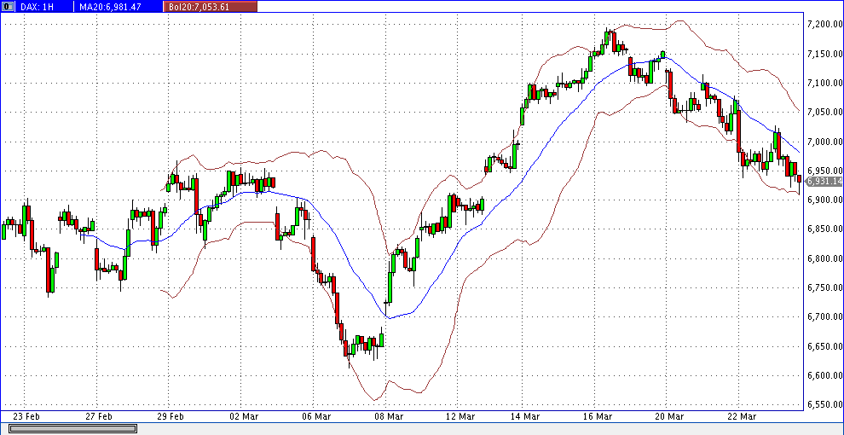The height and width of the screenshot is (435, 844).
Task: Click the 14 Mar date label
Action: [525, 417]
